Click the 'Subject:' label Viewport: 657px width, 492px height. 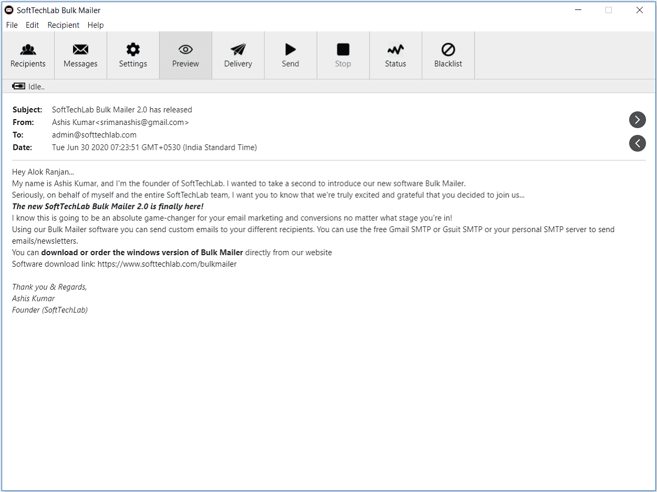[x=27, y=110]
